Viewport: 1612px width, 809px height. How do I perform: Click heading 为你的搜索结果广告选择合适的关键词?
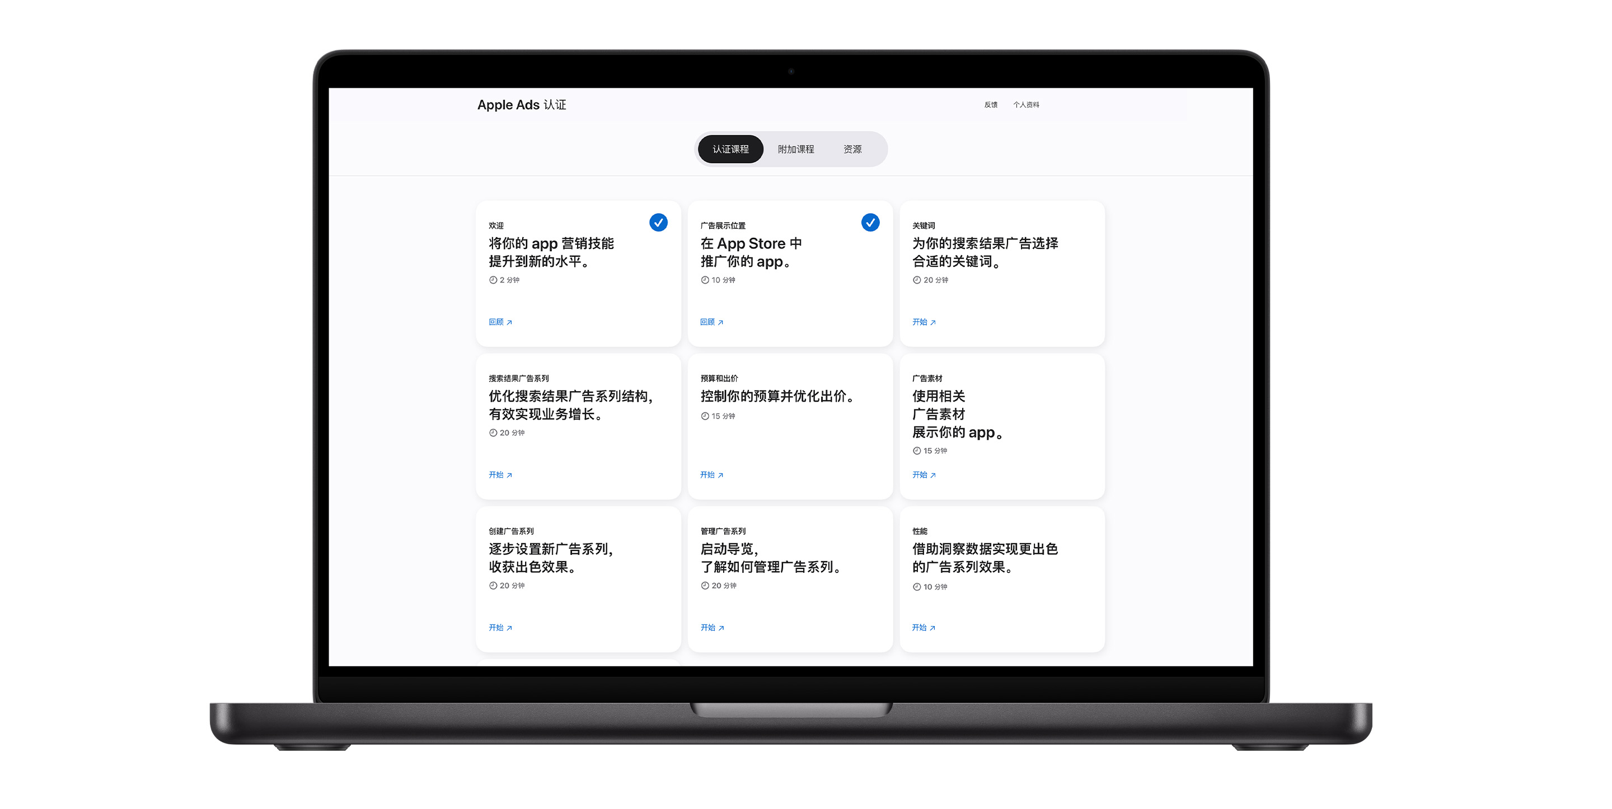tap(985, 252)
